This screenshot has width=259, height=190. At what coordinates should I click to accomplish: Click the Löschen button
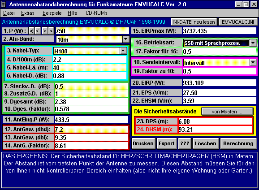point(206,143)
